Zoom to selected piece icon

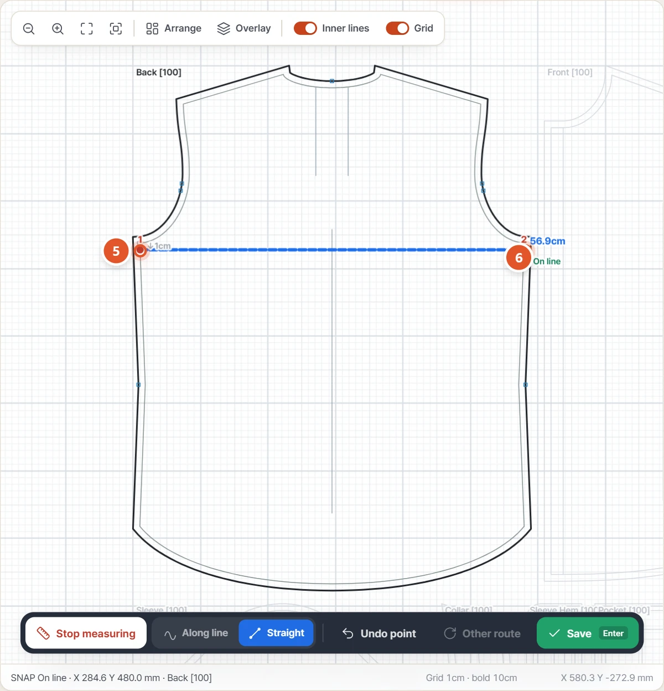pos(116,29)
